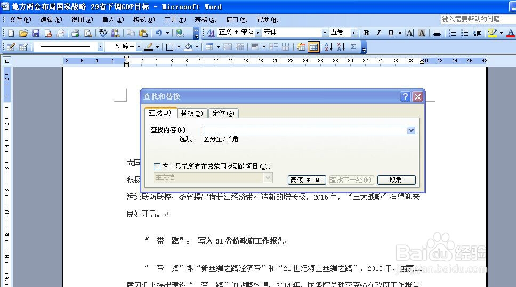Image resolution: width=516 pixels, height=287 pixels.
Task: Click the Print icon in the toolbar
Action: point(75,33)
